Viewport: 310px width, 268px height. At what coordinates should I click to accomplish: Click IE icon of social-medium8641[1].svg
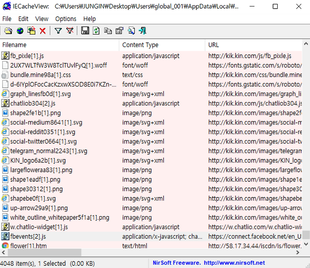pos(5,122)
